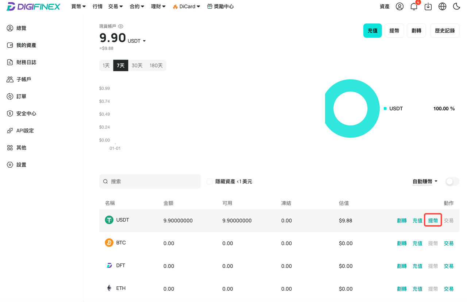Change language via the globe icon
Screen dimensions: 467x302
point(442,7)
